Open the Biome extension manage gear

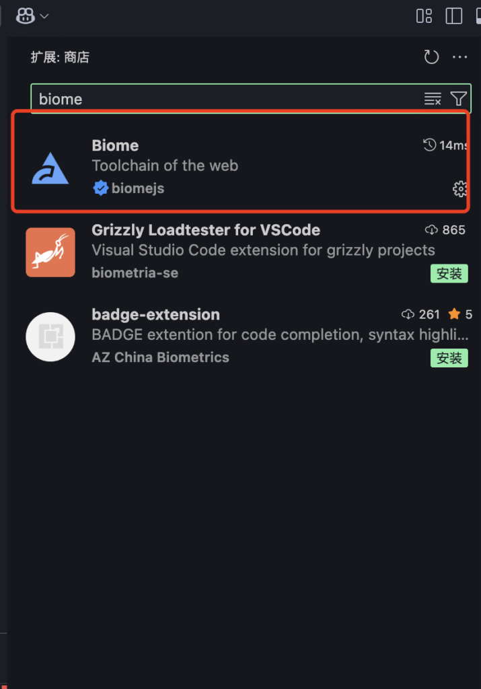pyautogui.click(x=460, y=188)
